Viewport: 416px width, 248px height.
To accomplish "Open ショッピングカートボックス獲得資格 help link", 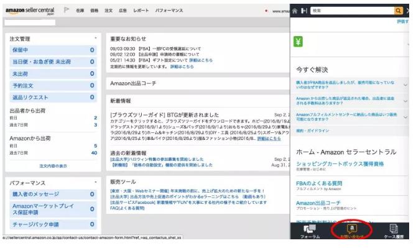I will tap(340, 163).
